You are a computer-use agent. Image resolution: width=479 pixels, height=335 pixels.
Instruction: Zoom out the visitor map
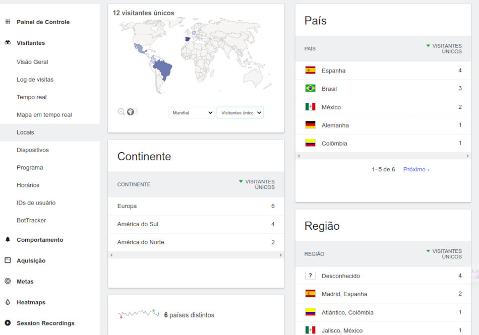point(121,112)
